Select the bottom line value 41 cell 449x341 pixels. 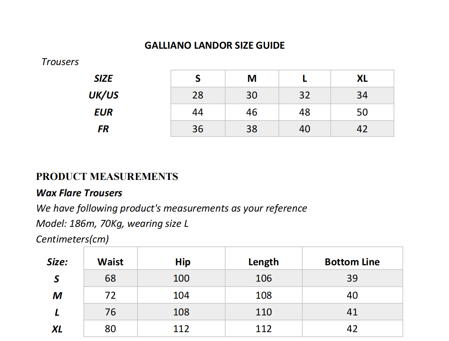click(352, 312)
